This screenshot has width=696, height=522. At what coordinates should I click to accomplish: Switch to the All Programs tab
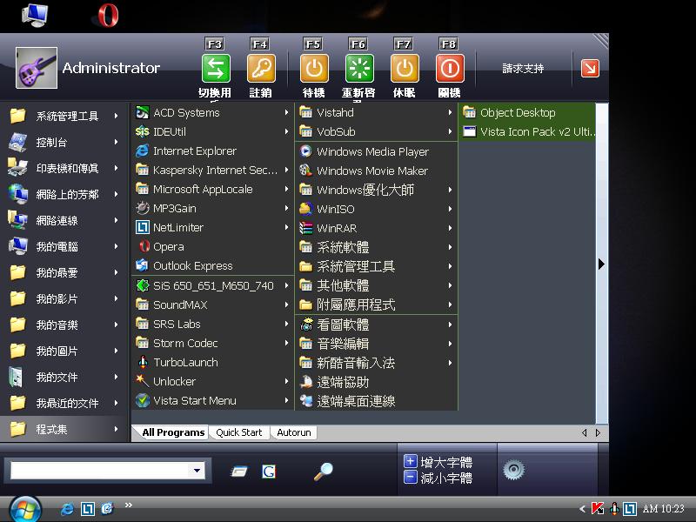[172, 432]
